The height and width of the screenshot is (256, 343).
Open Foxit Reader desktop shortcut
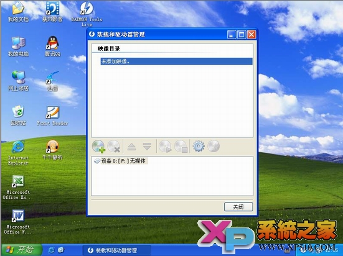tap(52, 116)
